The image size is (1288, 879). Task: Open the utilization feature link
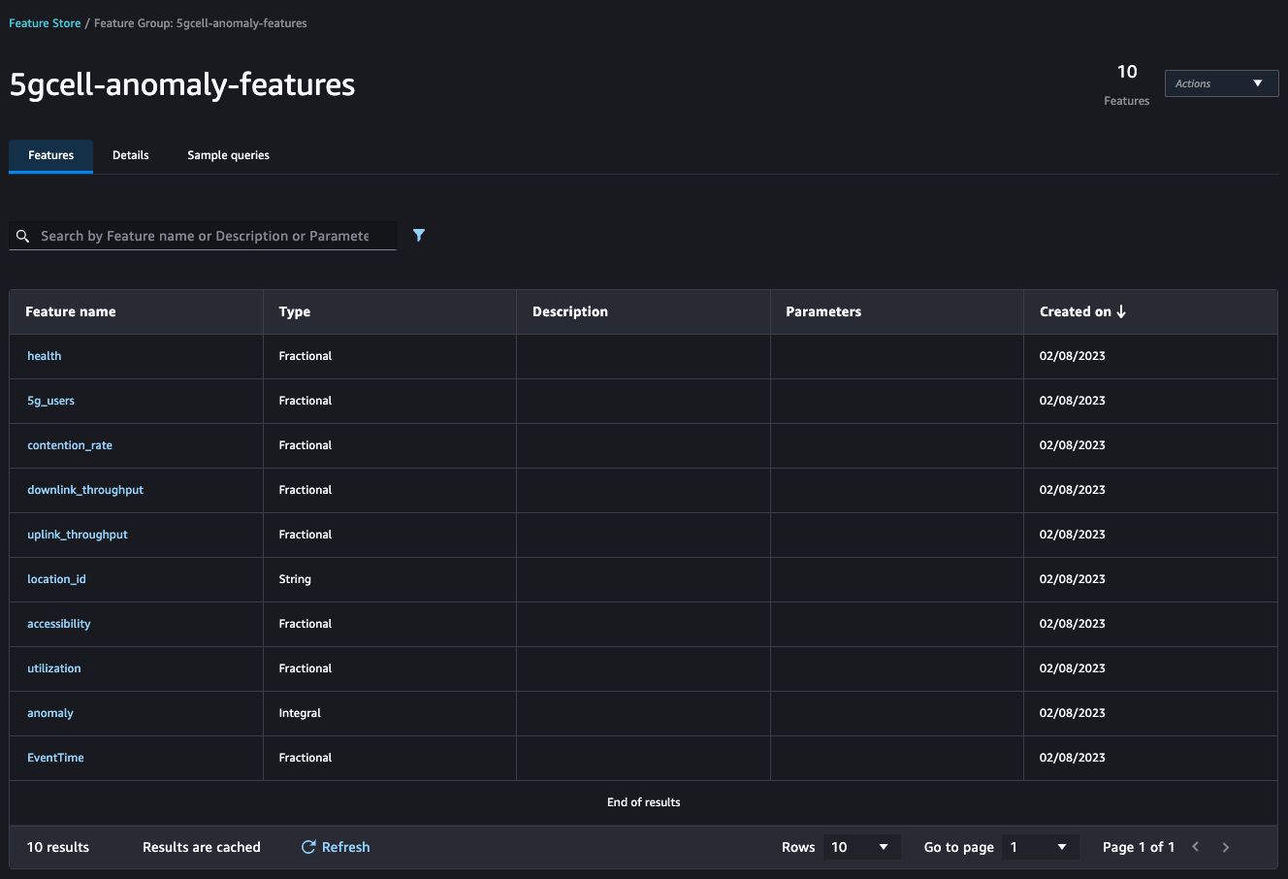[x=54, y=668]
